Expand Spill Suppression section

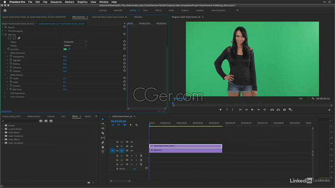[x=5, y=93]
